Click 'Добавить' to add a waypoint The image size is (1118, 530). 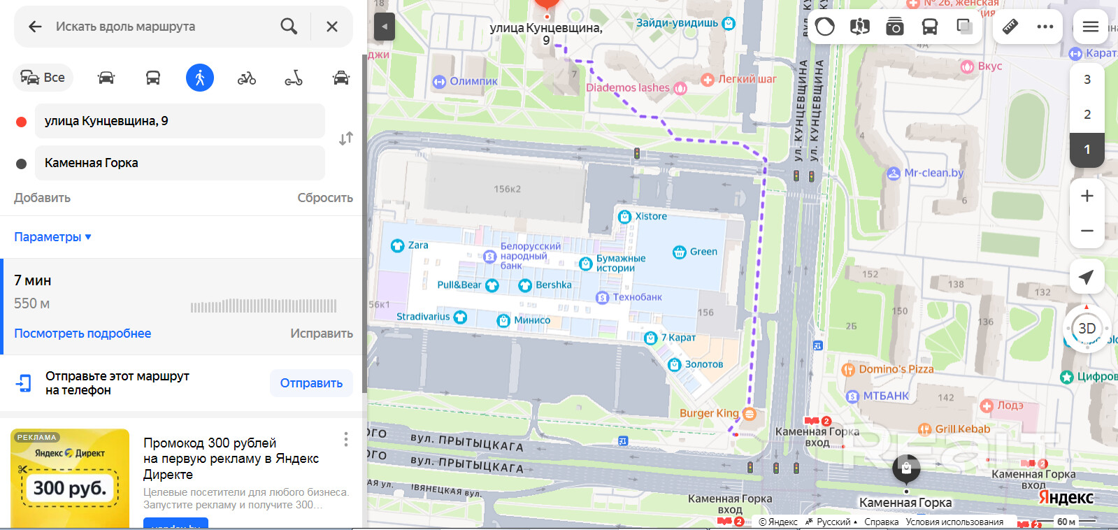42,198
